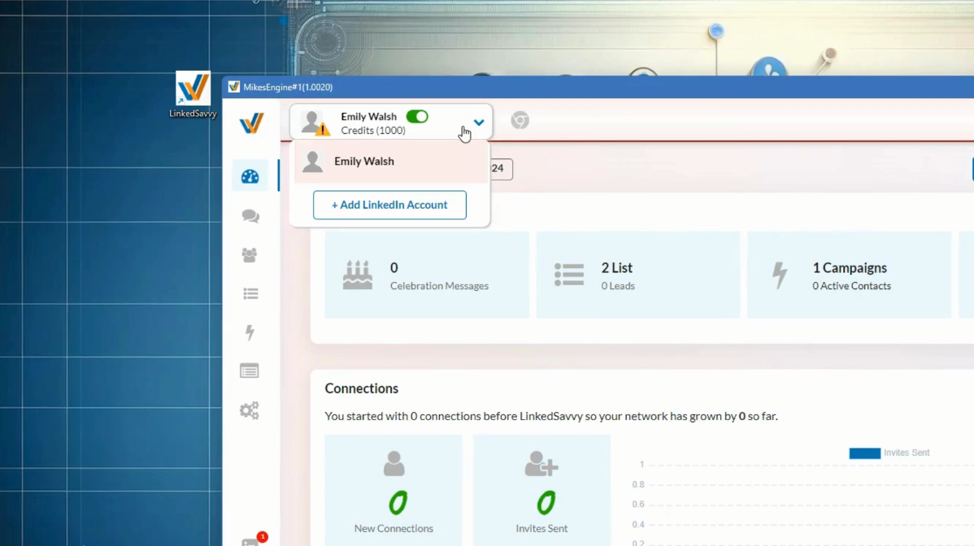Select Emily Walsh from the account dropdown
Image resolution: width=974 pixels, height=546 pixels.
point(364,161)
